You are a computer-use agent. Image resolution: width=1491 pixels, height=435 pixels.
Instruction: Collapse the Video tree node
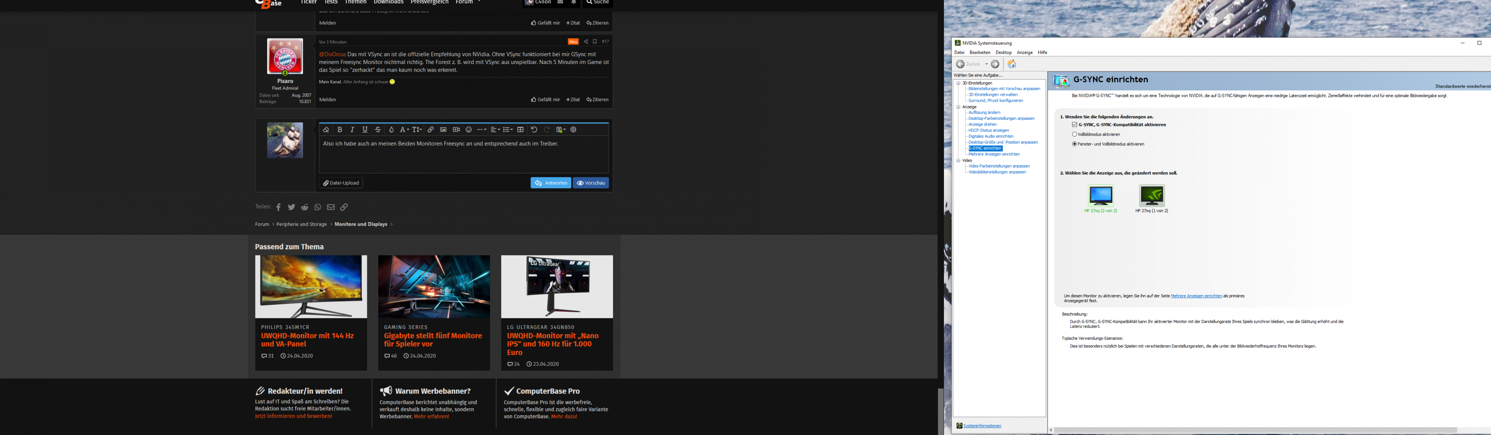[x=959, y=161]
